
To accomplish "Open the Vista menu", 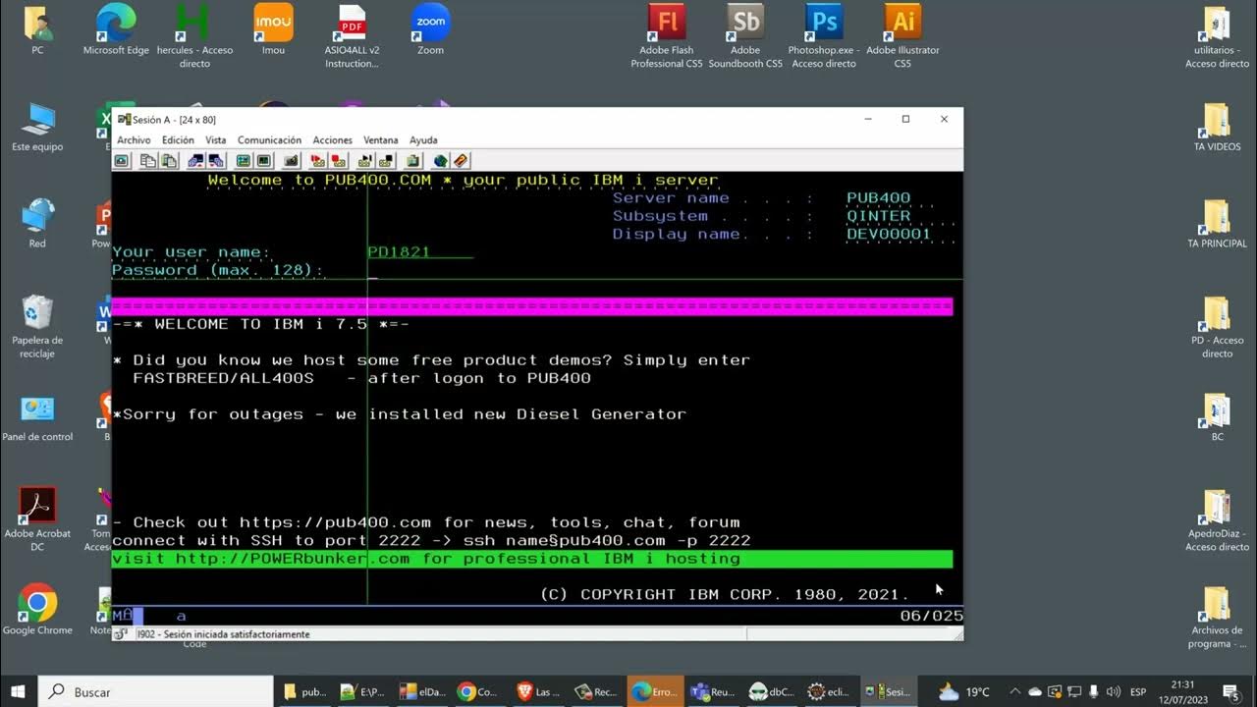I will coord(215,140).
